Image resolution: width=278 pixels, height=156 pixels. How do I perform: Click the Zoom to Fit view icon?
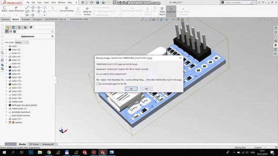(x=142, y=19)
